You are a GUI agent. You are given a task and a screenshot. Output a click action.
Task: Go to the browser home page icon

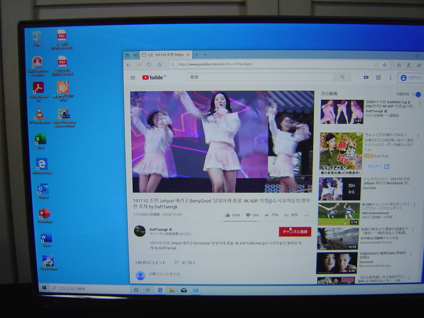[159, 65]
